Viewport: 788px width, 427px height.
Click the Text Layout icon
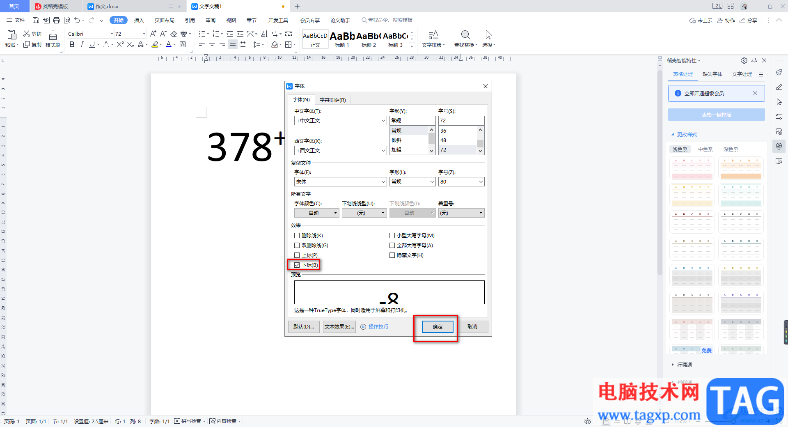433,35
